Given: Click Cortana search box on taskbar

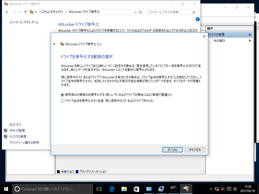Looking at the screenshot, I should pos(53,189).
